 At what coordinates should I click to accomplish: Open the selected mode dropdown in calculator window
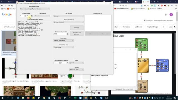(35, 9)
